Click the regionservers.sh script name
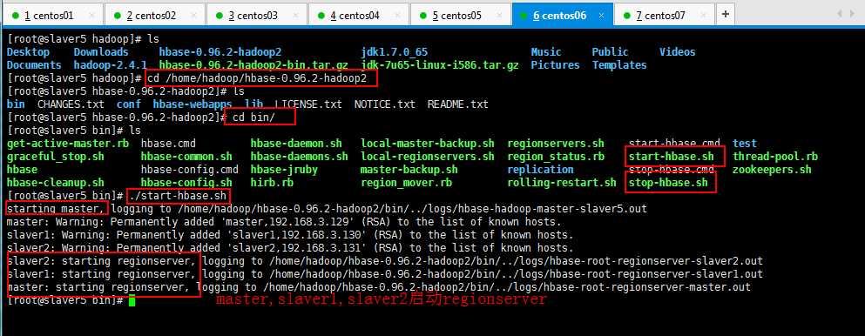This screenshot has height=336, width=865. [x=556, y=144]
